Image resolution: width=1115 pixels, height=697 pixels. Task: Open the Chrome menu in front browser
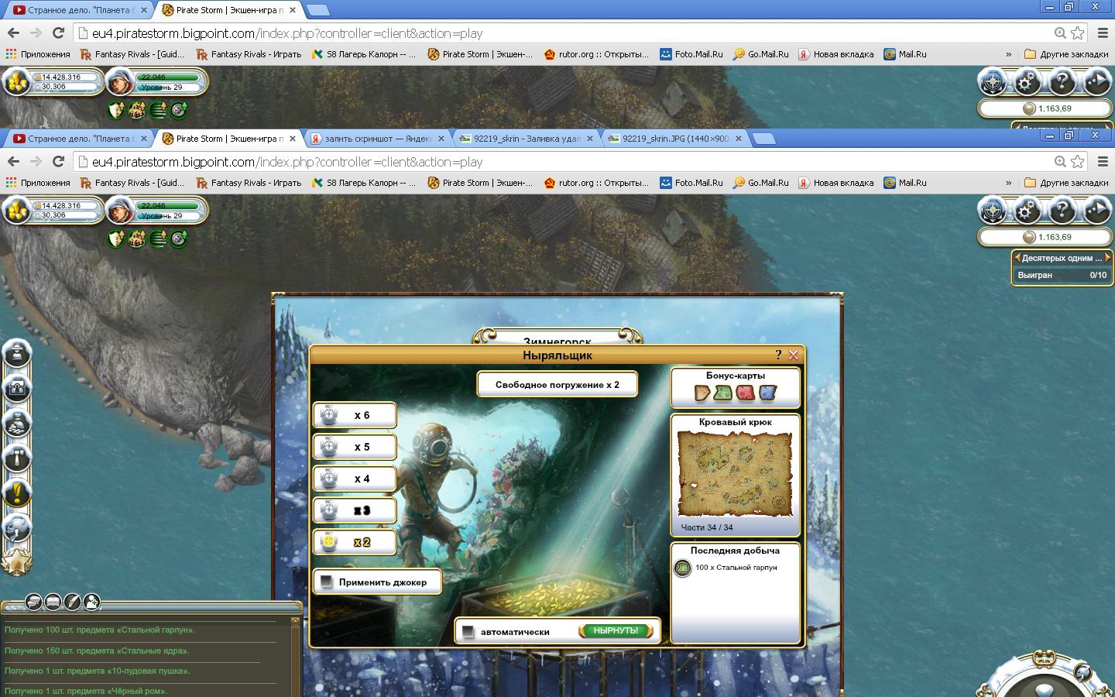[x=1103, y=161]
